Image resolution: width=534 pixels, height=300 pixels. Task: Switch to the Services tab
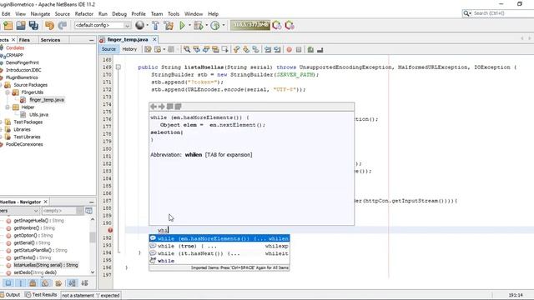(50, 40)
